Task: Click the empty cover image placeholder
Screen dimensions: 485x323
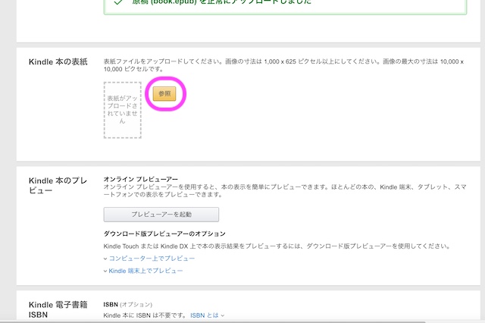Action: click(122, 110)
